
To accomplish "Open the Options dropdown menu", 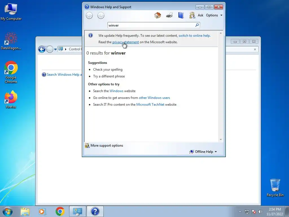I will (x=214, y=15).
